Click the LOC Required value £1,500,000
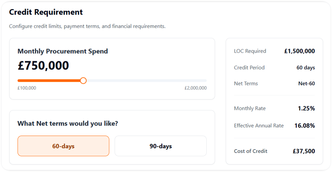 [x=300, y=51]
